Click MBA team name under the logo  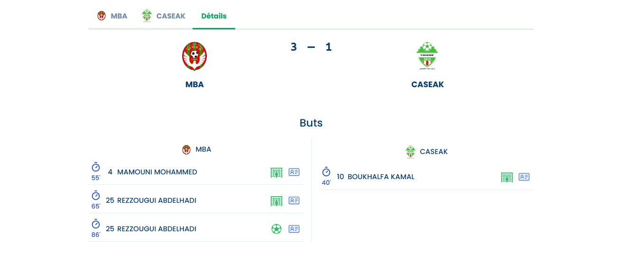point(194,85)
